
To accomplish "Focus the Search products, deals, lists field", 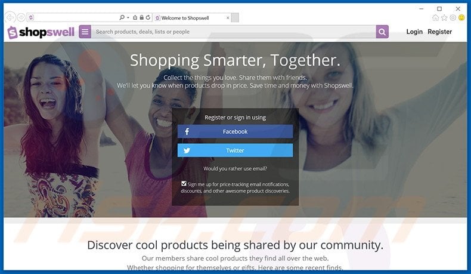I will pos(233,32).
